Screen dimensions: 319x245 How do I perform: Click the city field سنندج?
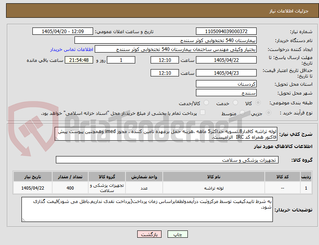tap(226, 93)
